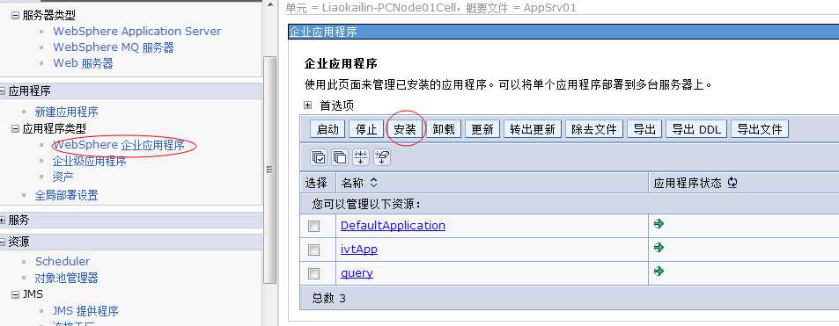Screen dimensions: 839x326
Task: Check the query row checkbox
Action: (x=314, y=273)
